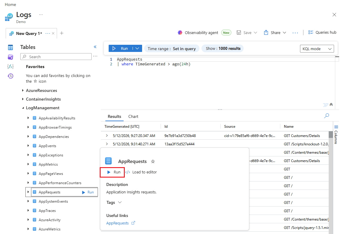Click the Share icon
Screen dimensions: 343x234
coord(266,32)
